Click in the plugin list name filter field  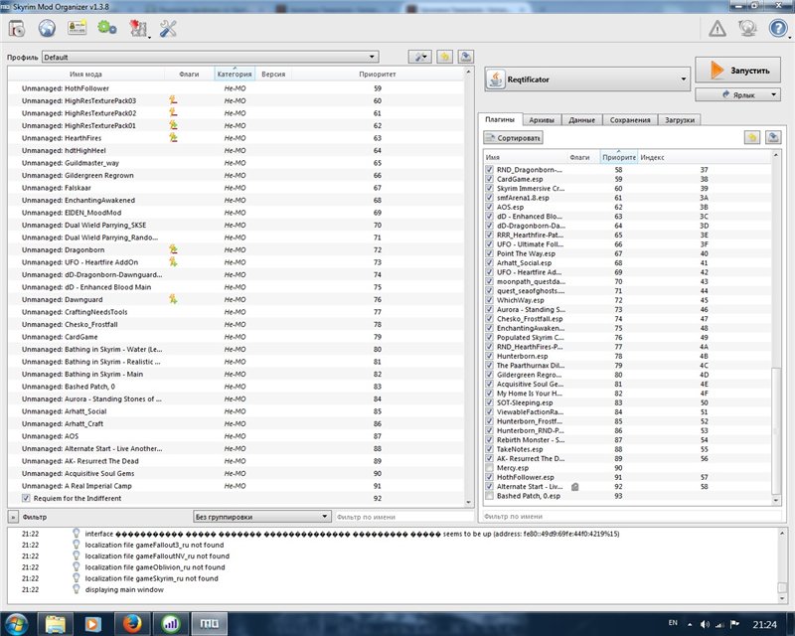pos(631,516)
